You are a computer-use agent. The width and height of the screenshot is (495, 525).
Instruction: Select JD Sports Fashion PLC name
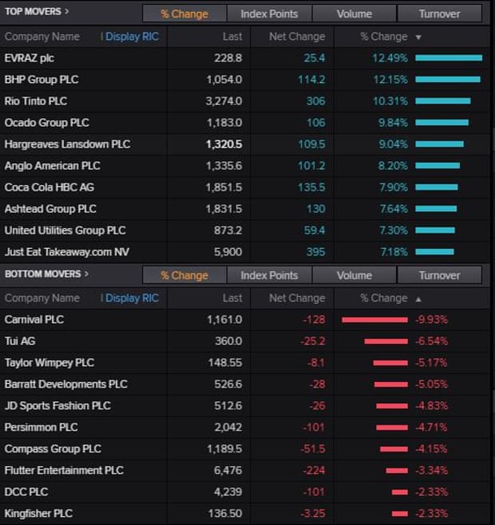[x=57, y=405]
